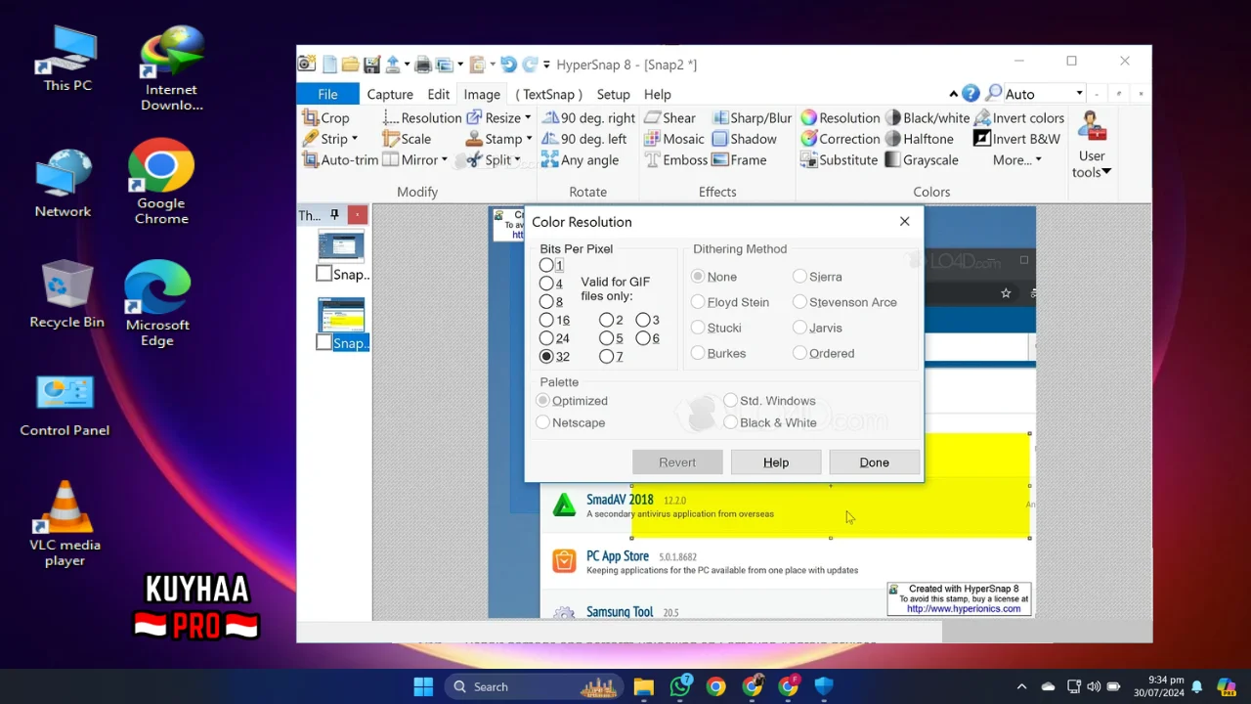
Task: Rotate by Any angle
Action: coord(580,160)
